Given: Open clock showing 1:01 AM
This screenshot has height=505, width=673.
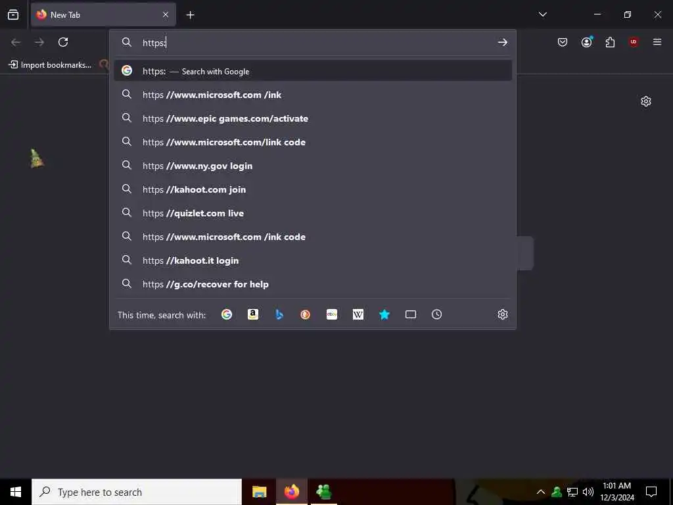Looking at the screenshot, I should click(616, 492).
